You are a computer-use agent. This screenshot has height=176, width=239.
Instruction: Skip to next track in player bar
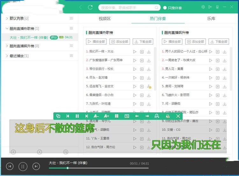click(x=36, y=166)
